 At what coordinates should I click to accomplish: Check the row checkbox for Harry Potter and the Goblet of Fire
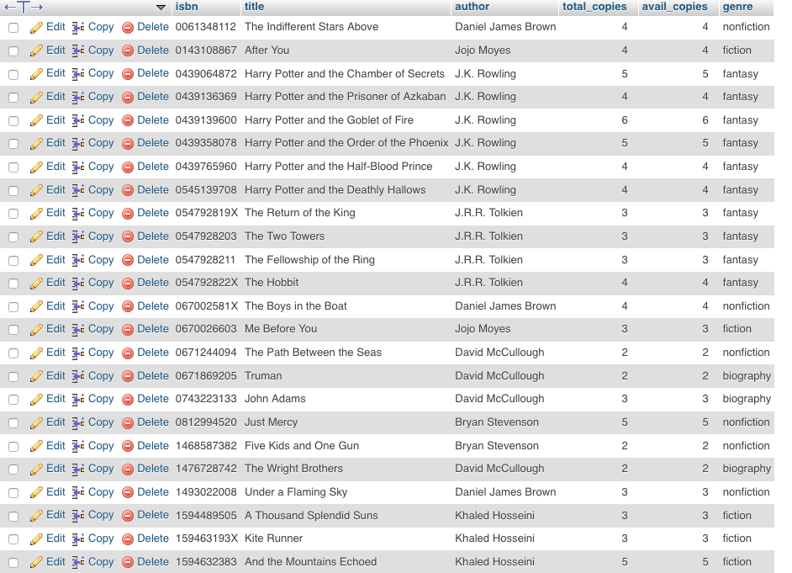click(x=13, y=119)
